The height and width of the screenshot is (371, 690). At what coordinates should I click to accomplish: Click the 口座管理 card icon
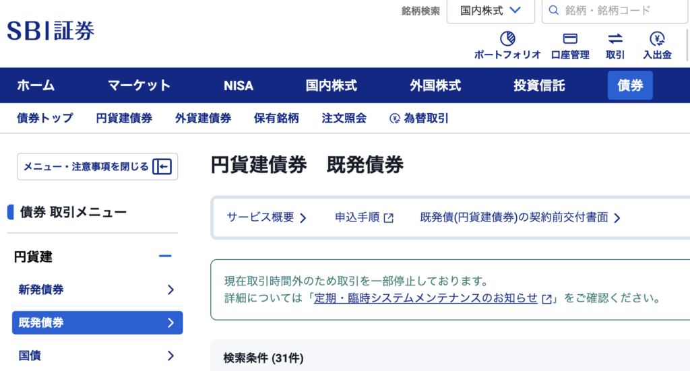pyautogui.click(x=570, y=38)
